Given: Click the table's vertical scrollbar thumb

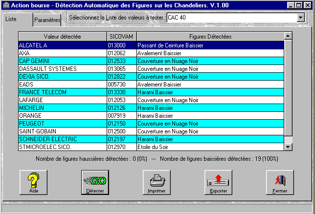Looking at the screenshot, I should 288,88.
